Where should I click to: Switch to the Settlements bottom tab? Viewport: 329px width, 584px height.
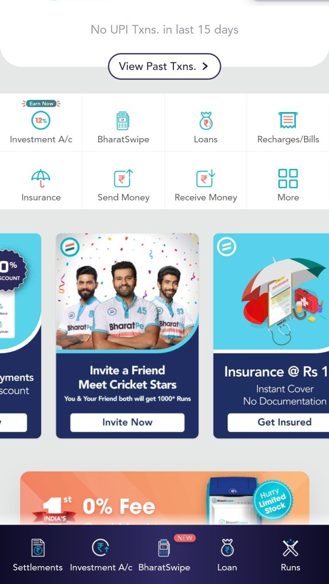pyautogui.click(x=37, y=555)
